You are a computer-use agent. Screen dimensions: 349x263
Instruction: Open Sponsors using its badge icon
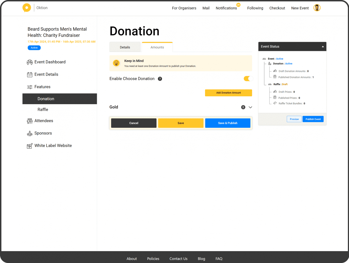tap(29, 133)
